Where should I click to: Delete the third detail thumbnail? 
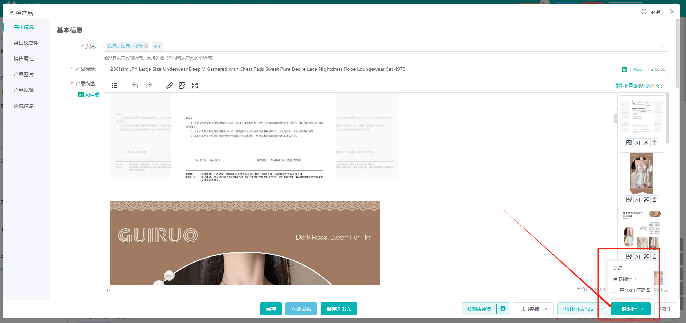[655, 256]
